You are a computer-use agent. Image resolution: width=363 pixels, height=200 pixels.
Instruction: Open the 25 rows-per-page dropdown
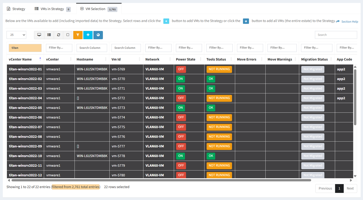(x=16, y=35)
